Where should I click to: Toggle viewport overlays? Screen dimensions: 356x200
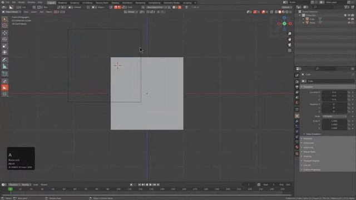[263, 12]
